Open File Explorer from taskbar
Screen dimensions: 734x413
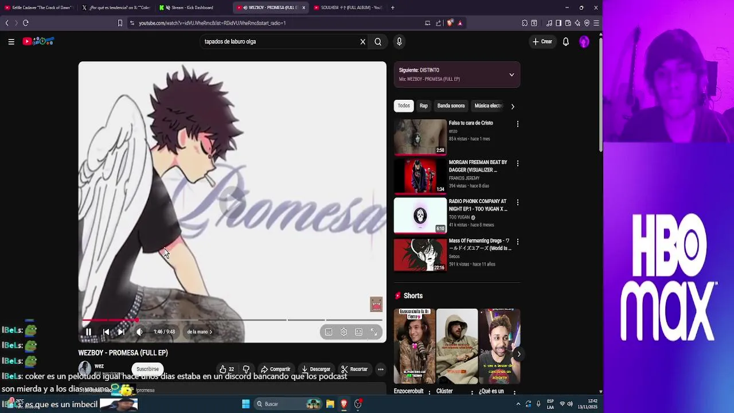pos(330,404)
